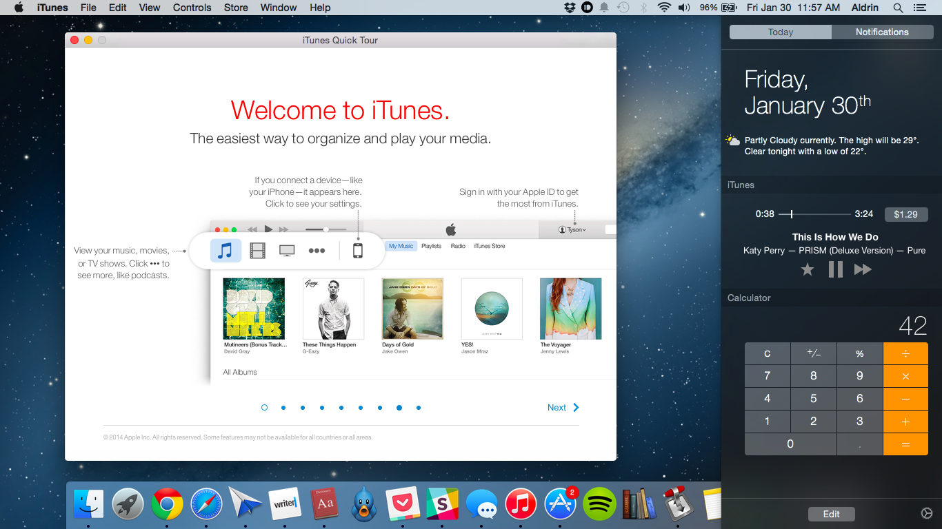Screen dimensions: 942x529
Task: Select the second tour page dot
Action: 283,408
